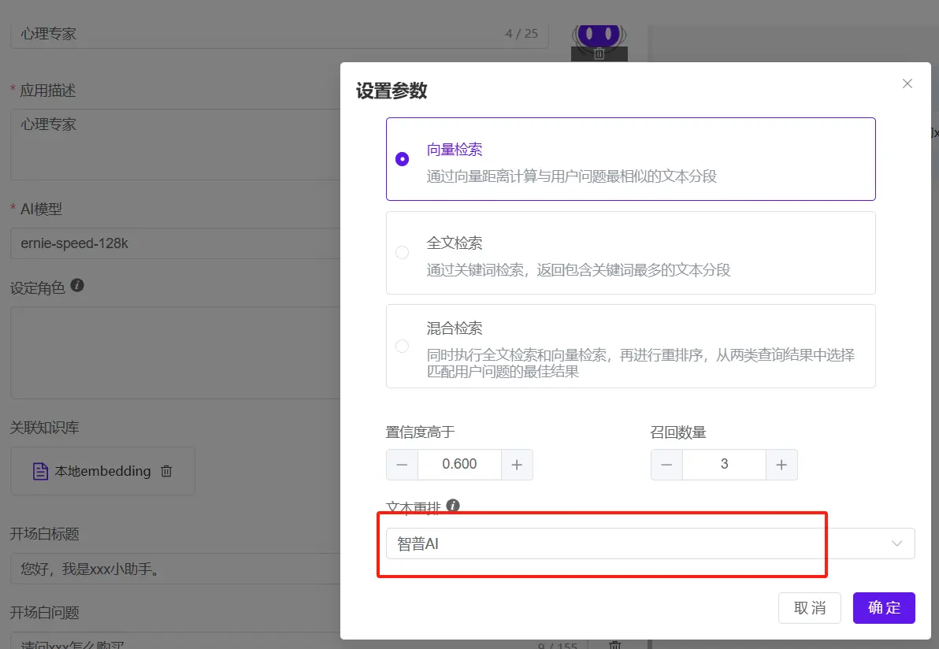The image size is (939, 649).
Task: Click the 召回数量 value field showing 3
Action: coord(724,465)
